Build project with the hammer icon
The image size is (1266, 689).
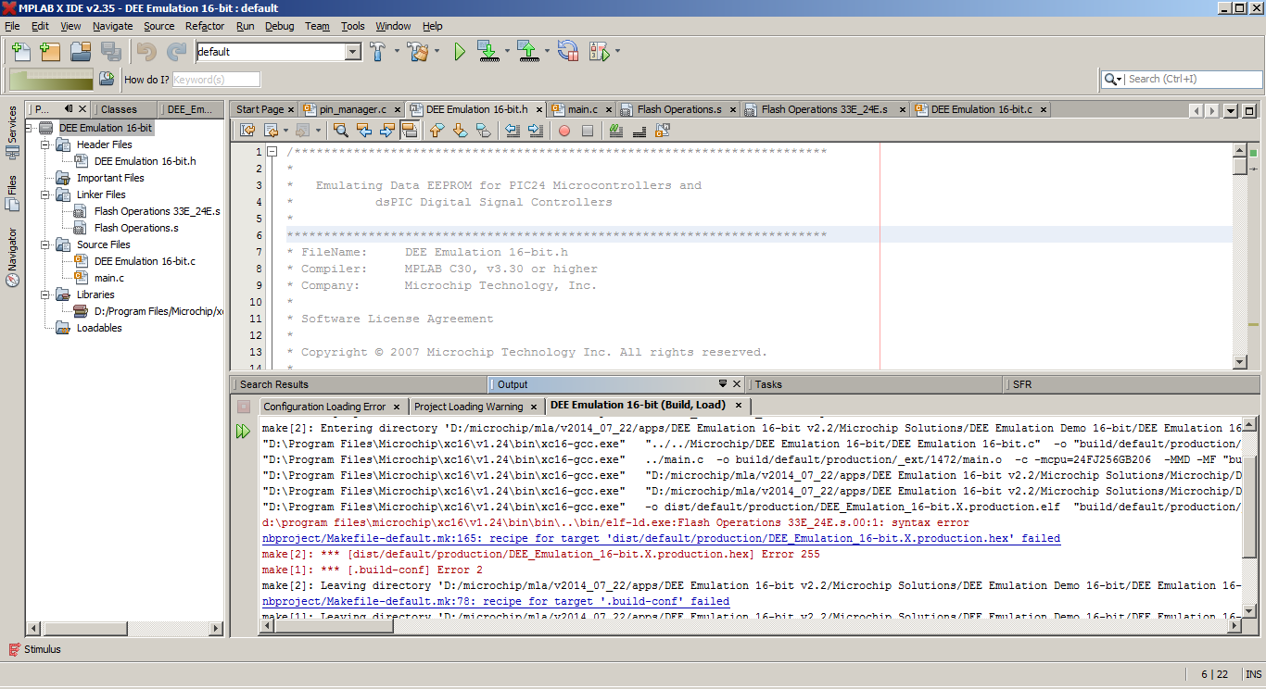pos(378,52)
